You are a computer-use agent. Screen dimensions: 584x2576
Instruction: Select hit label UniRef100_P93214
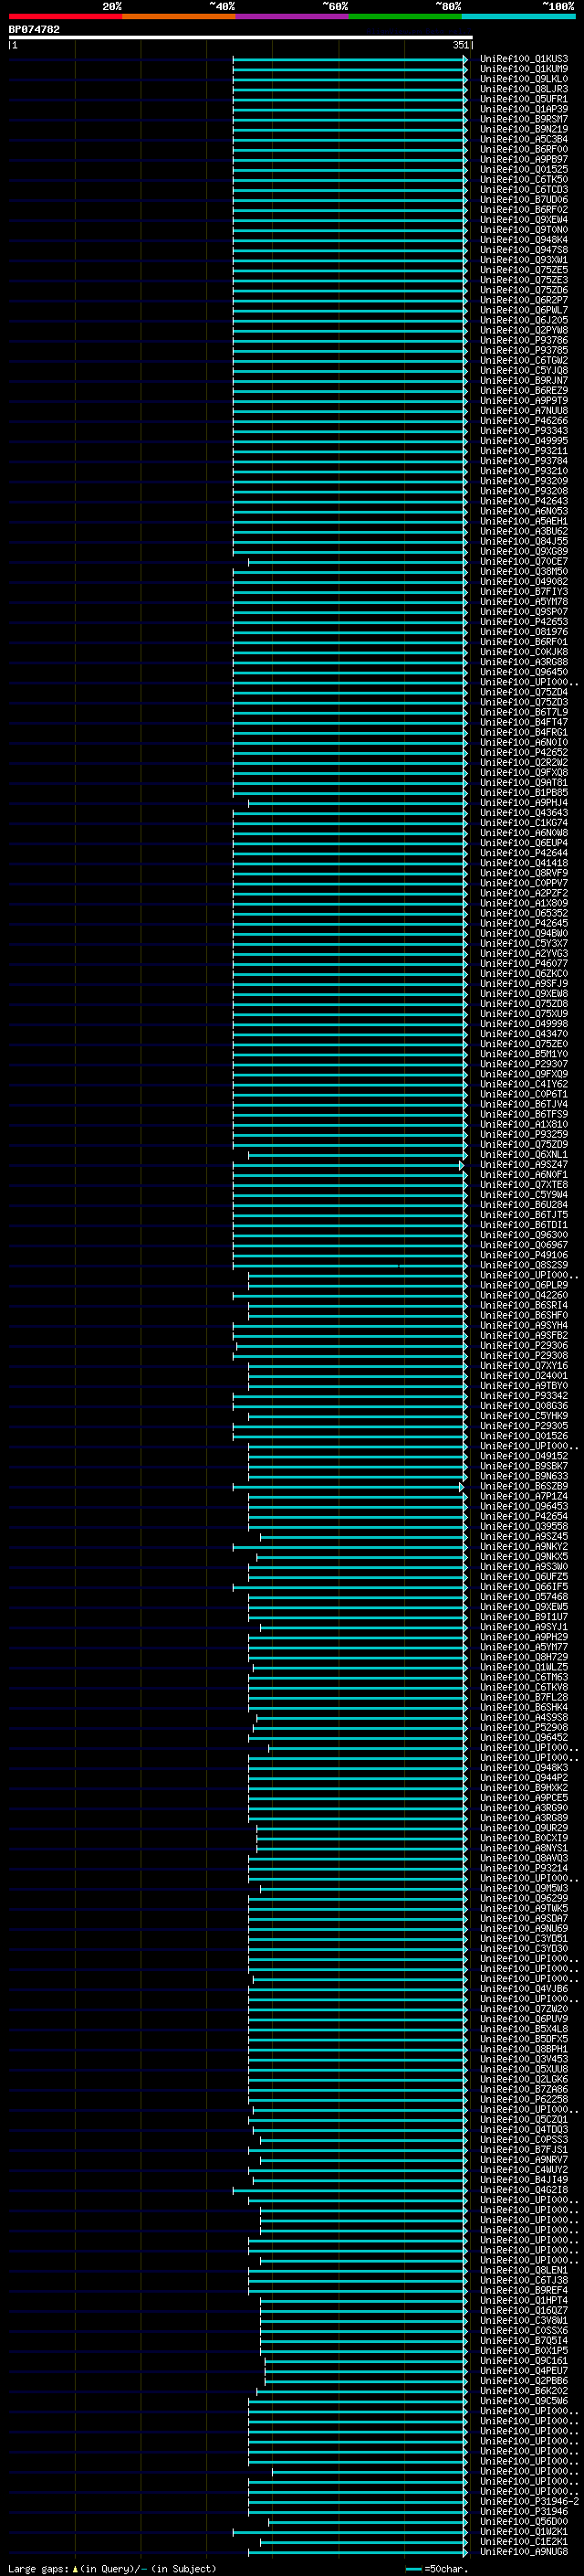524,1868
